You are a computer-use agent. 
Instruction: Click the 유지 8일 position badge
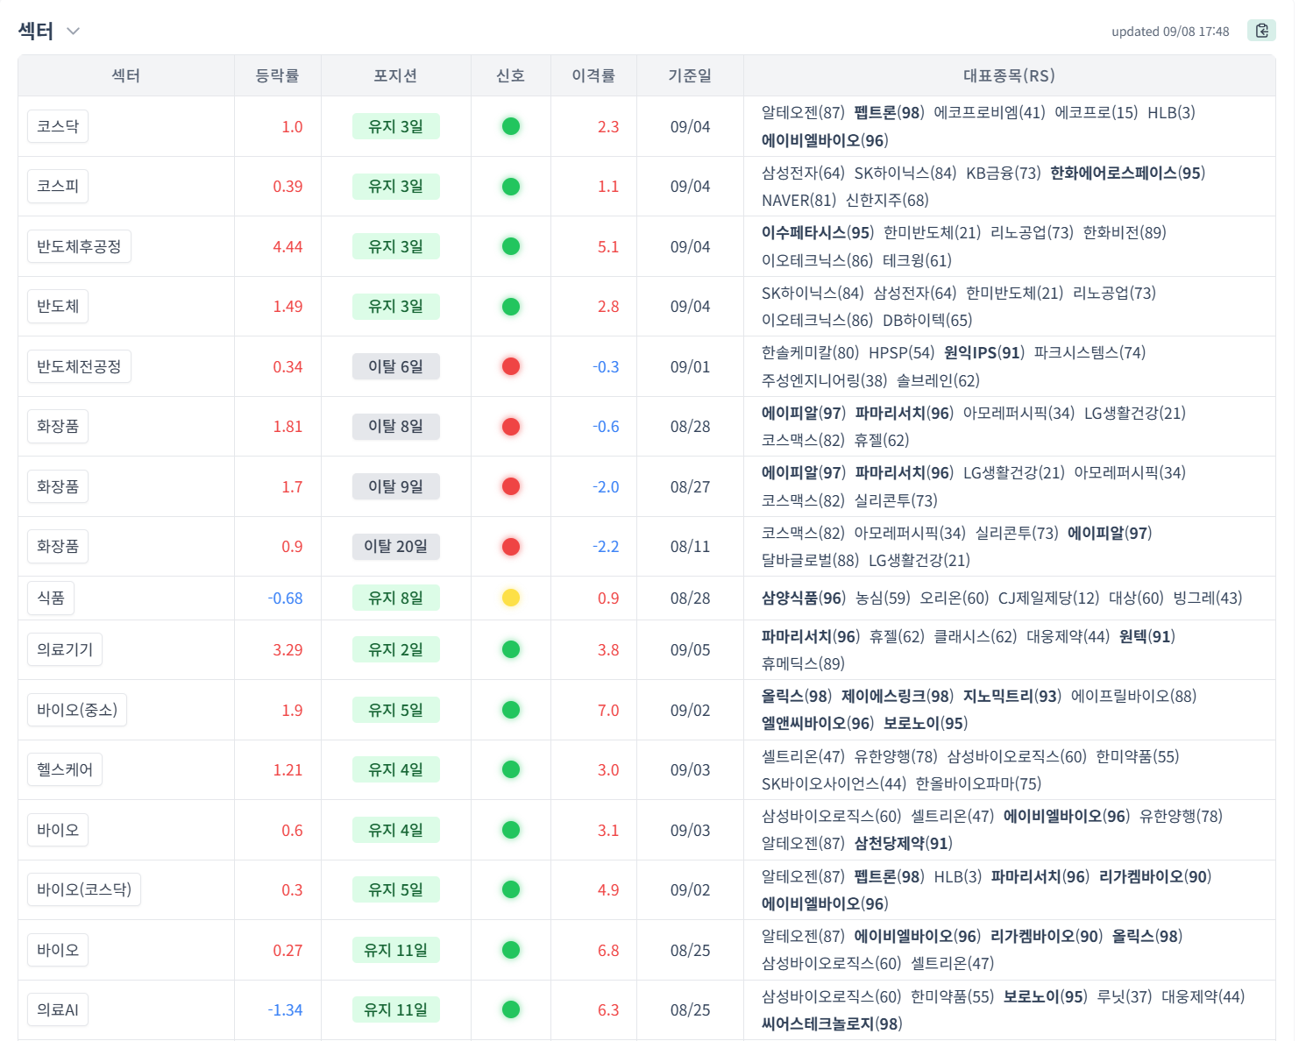coord(395,598)
